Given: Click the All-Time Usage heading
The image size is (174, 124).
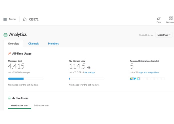Looking at the screenshot, I should [22, 54].
